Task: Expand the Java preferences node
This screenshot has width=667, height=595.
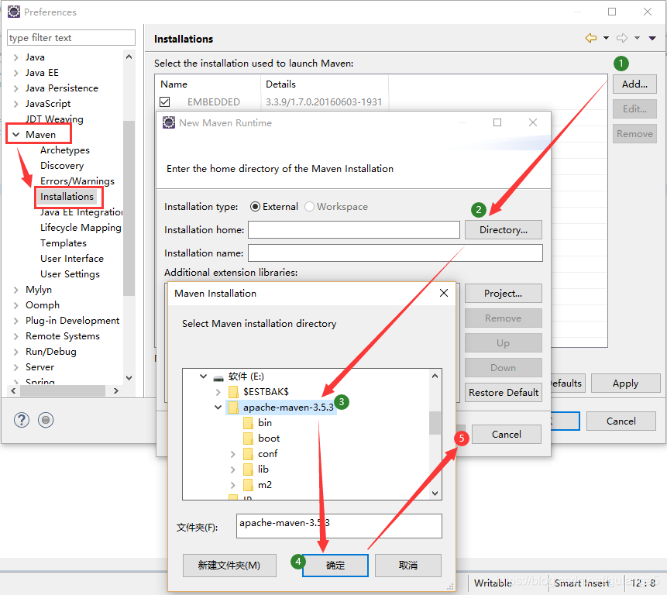Action: pos(15,57)
